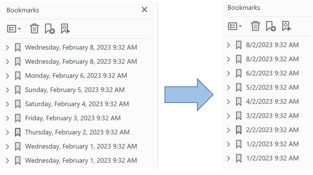Open options menu in long-date Bookmarks panel
This screenshot has width=313, height=175.
tap(14, 29)
